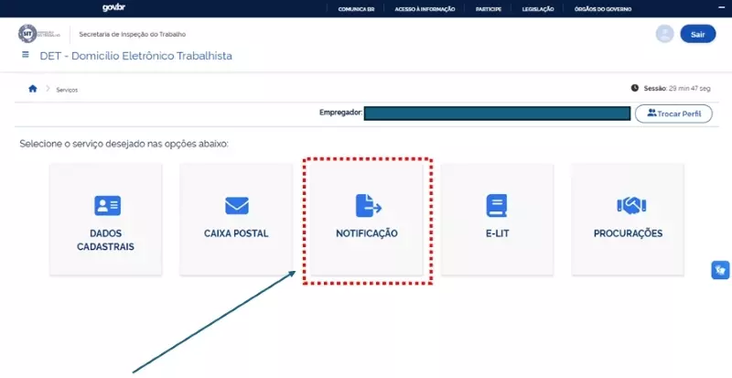Click the Trocar Perfil button
This screenshot has width=732, height=378.
[x=673, y=113]
